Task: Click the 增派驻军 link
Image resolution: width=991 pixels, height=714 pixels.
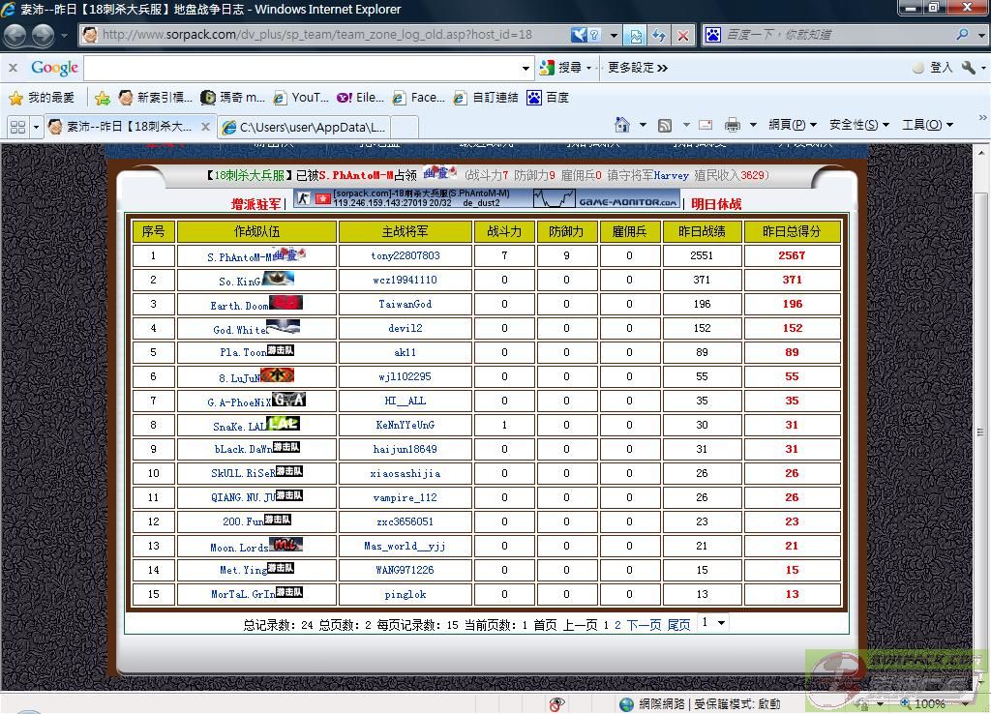Action: 255,204
